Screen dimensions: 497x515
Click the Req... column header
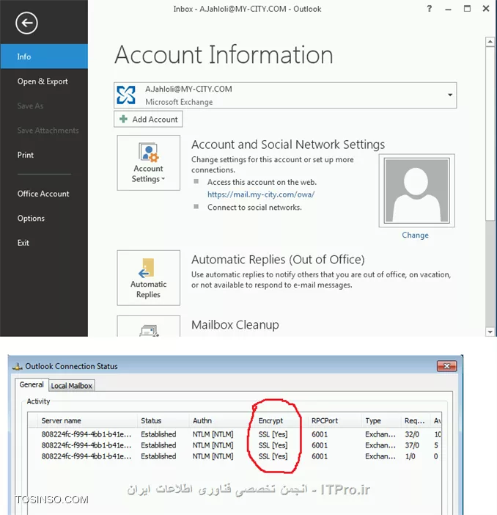[415, 421]
